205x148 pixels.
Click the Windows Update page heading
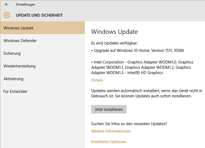pyautogui.click(x=114, y=32)
